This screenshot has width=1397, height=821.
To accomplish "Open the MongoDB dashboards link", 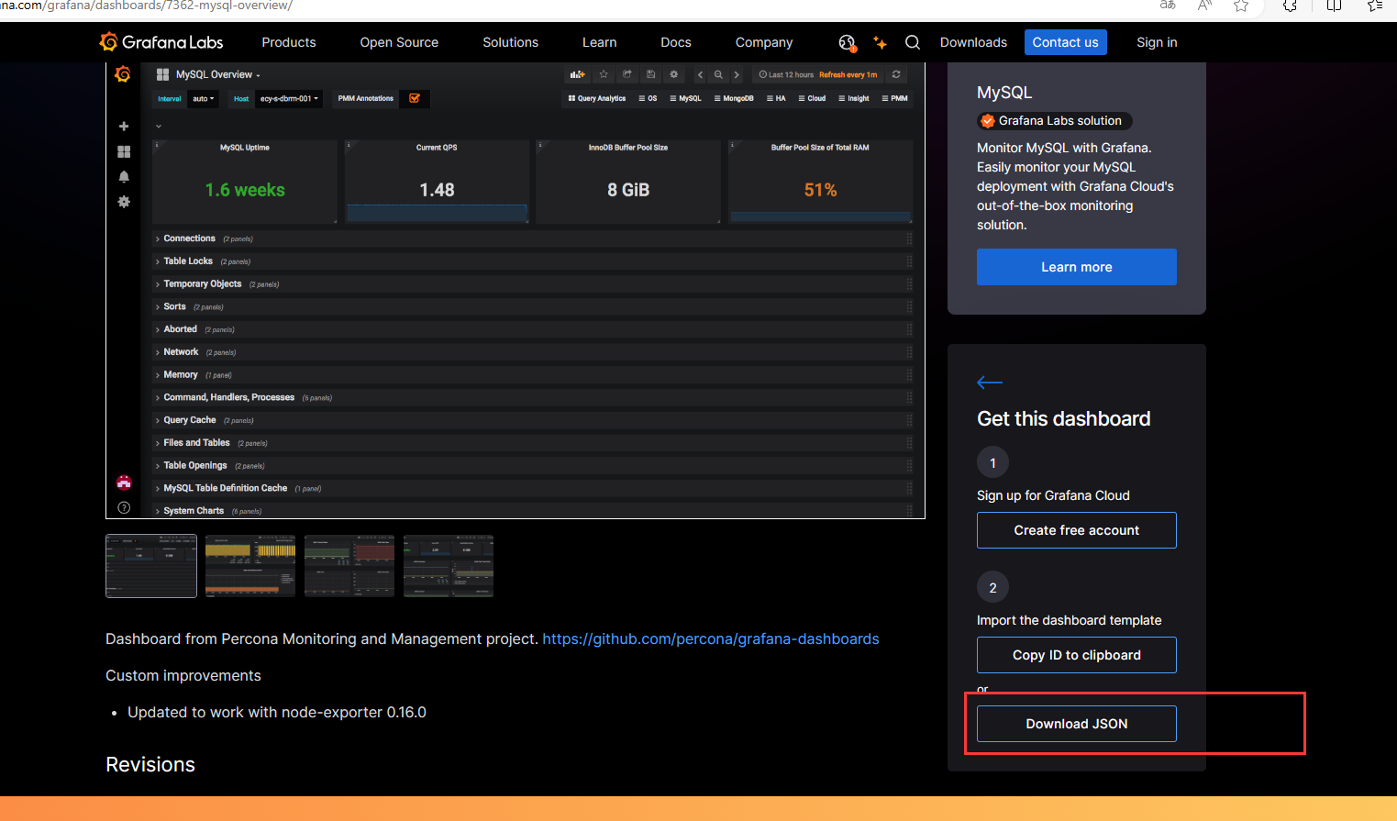I will coord(734,98).
